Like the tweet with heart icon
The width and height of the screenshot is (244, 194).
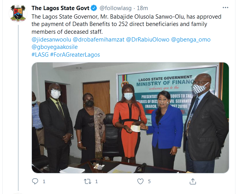coord(140,182)
